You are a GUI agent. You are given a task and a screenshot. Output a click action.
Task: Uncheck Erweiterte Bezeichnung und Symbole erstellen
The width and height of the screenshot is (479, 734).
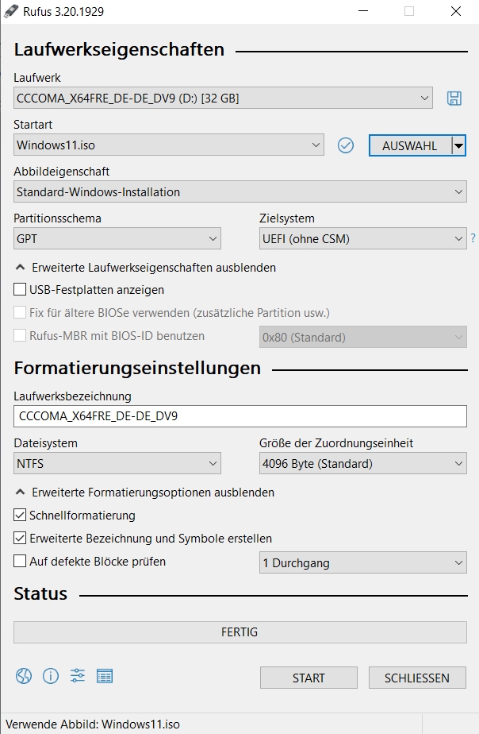pos(20,538)
